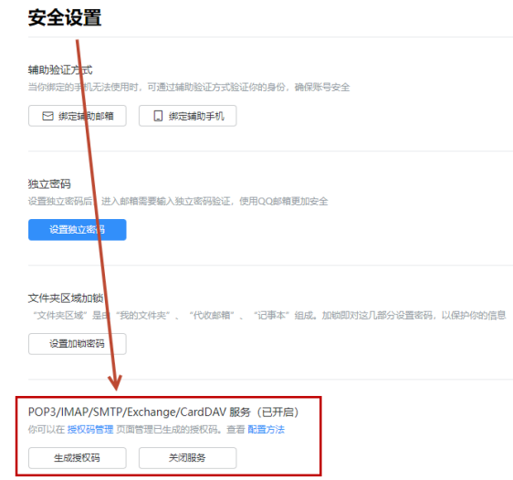513x480 pixels.
Task: Click the description text under 文件夹区域加锁
Action: pos(269,315)
